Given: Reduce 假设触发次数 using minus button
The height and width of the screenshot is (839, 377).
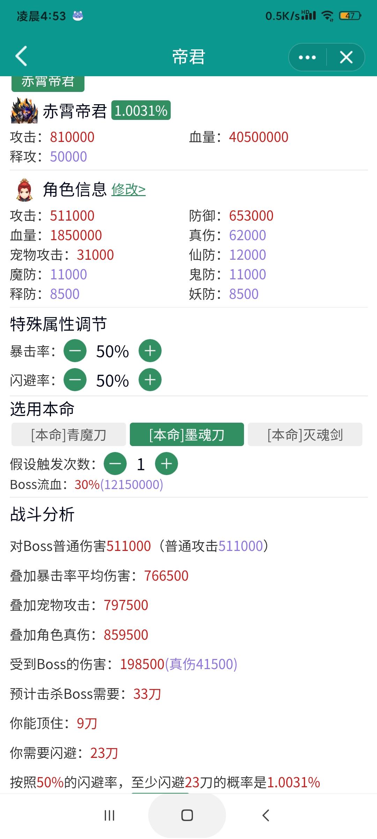Looking at the screenshot, I should tap(115, 464).
